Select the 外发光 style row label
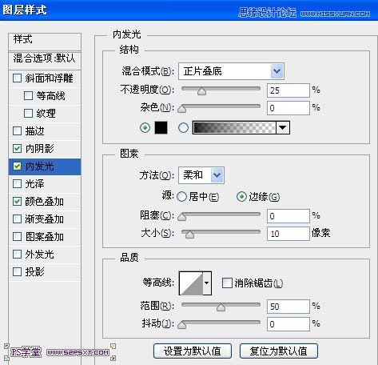Viewport: 378px width, 365px height. [40, 255]
